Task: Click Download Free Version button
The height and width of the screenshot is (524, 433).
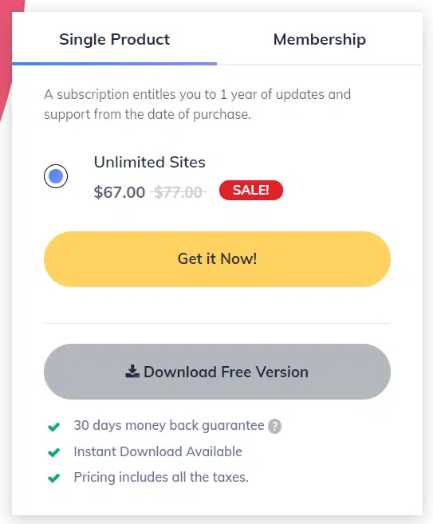Action: tap(217, 372)
